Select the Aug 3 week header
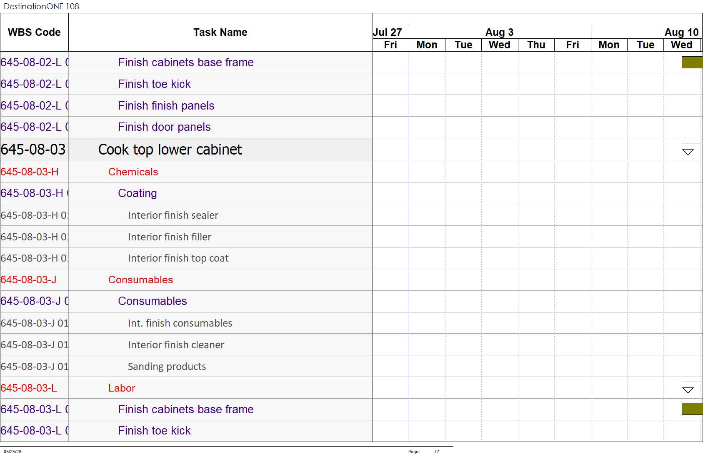 500,32
